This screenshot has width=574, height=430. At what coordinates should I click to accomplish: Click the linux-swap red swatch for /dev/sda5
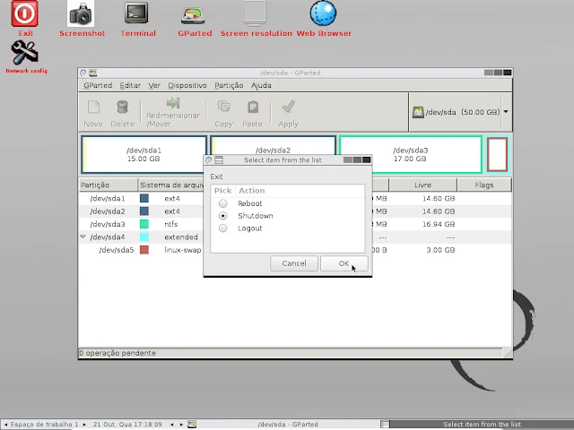tap(144, 250)
